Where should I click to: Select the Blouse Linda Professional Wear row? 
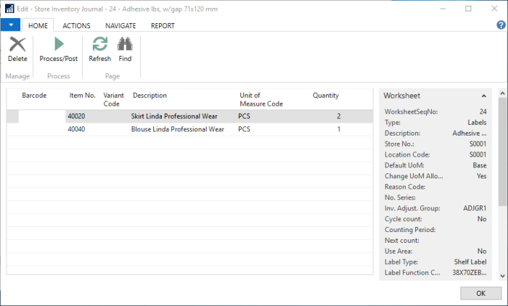[177, 129]
